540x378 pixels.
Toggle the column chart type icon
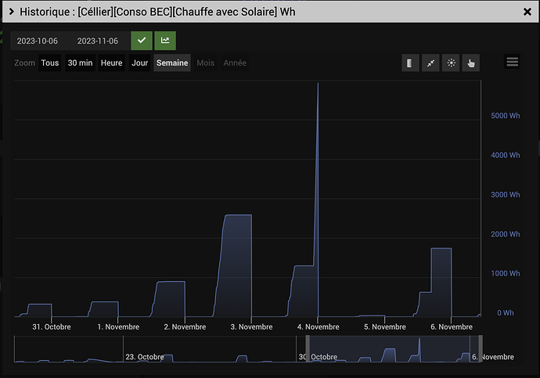click(410, 63)
